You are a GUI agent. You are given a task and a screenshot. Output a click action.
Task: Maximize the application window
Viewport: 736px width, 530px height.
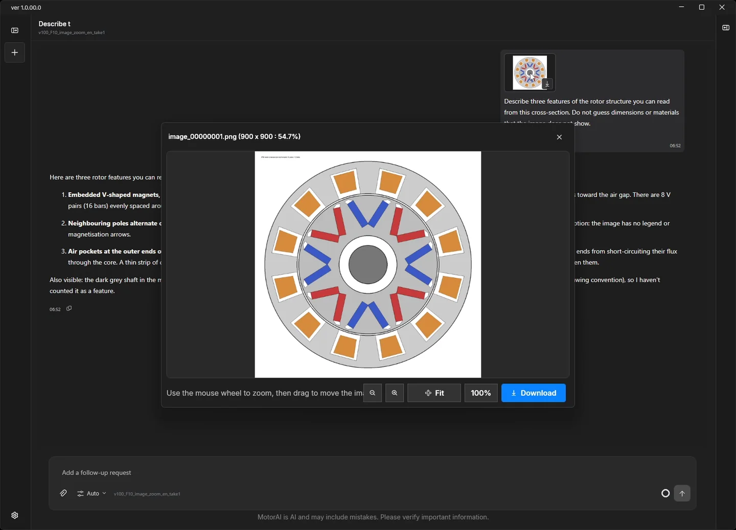(702, 7)
